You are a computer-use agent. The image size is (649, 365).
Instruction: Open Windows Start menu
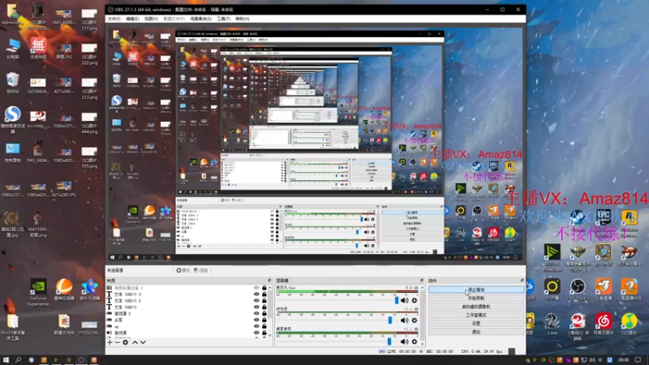coord(6,360)
